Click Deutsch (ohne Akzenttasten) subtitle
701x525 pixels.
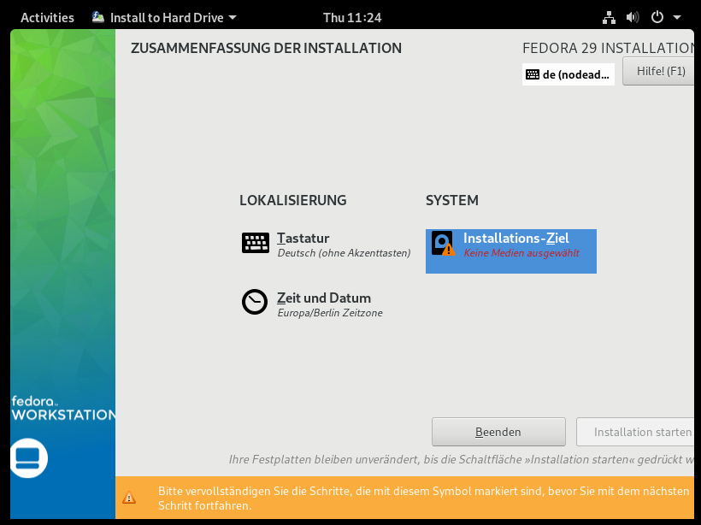tap(344, 253)
